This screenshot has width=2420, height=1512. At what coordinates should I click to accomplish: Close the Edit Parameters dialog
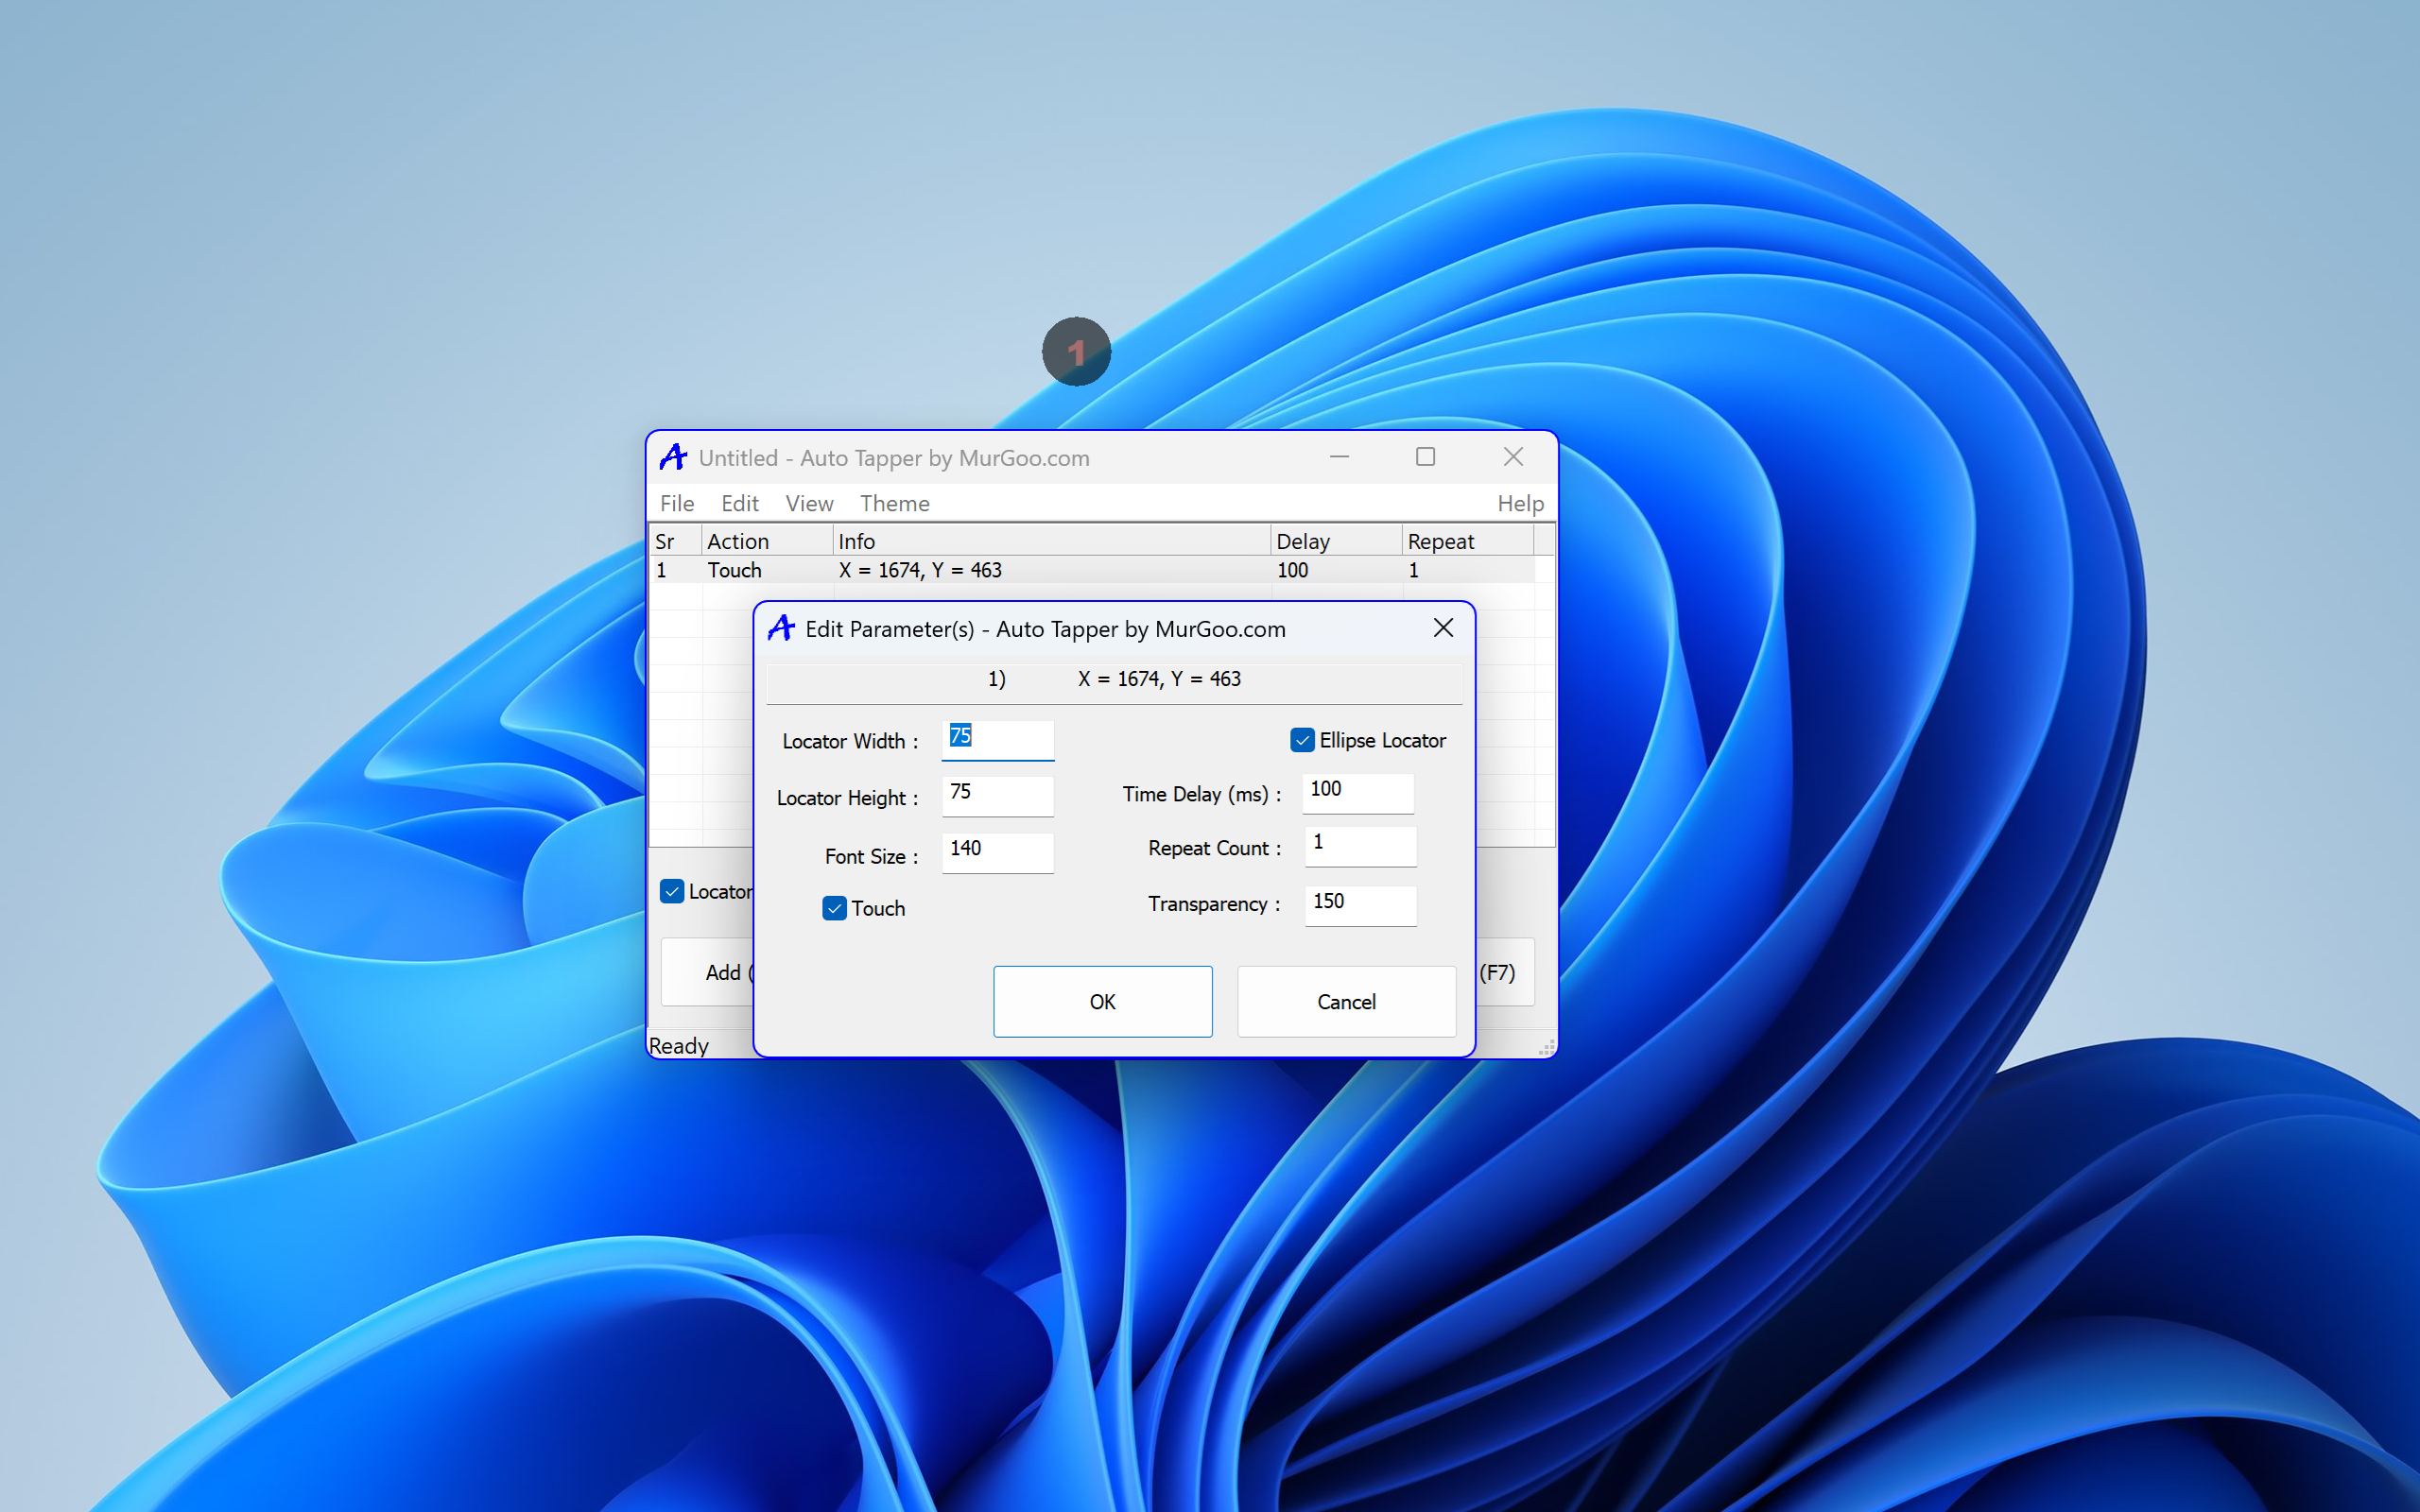coord(1444,628)
